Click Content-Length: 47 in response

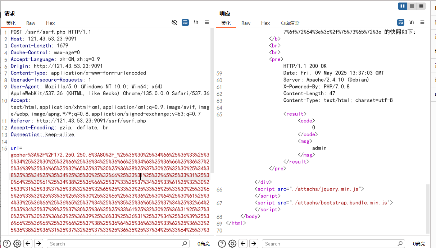309,93
